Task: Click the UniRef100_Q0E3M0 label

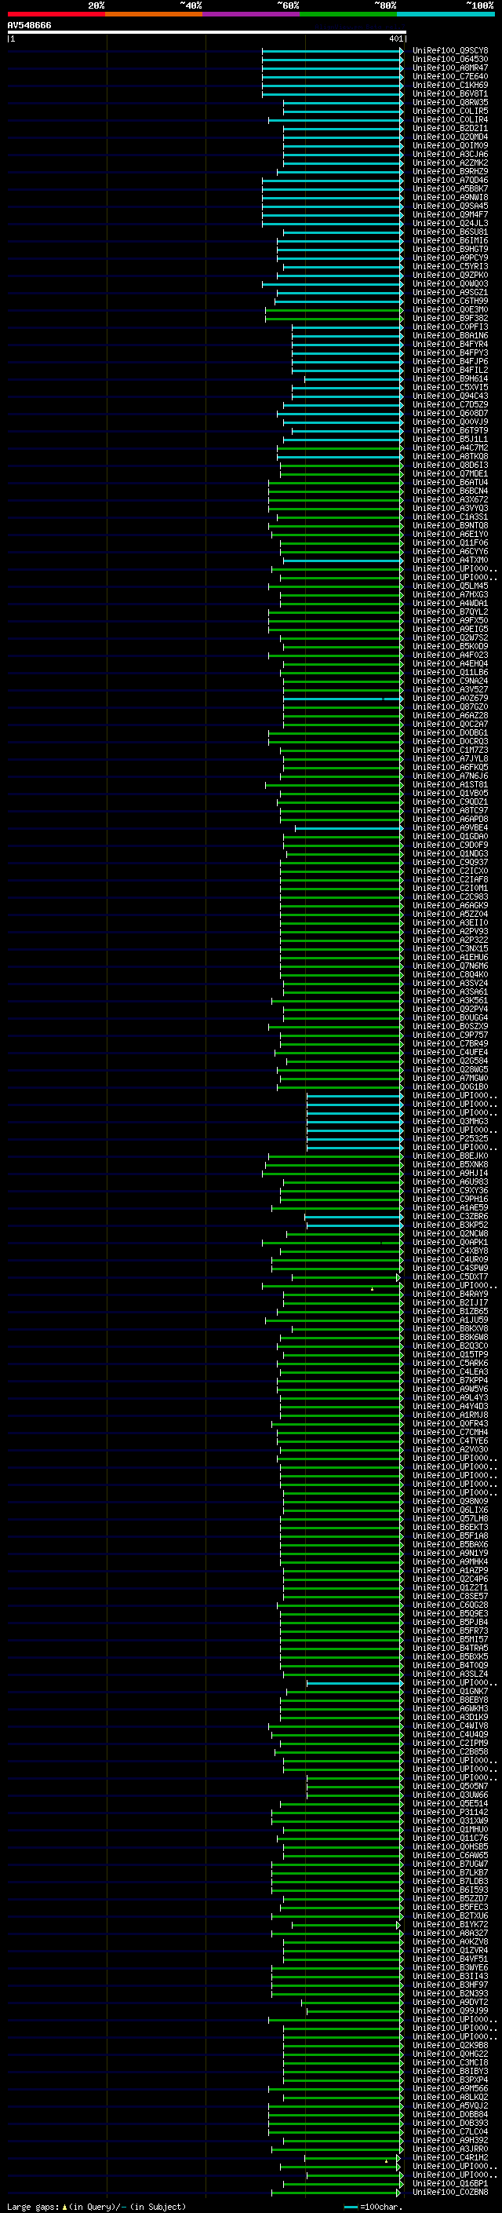Action: coord(450,309)
